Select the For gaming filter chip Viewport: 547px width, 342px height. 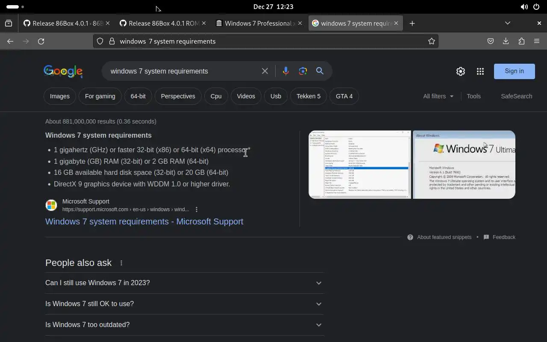tap(100, 96)
